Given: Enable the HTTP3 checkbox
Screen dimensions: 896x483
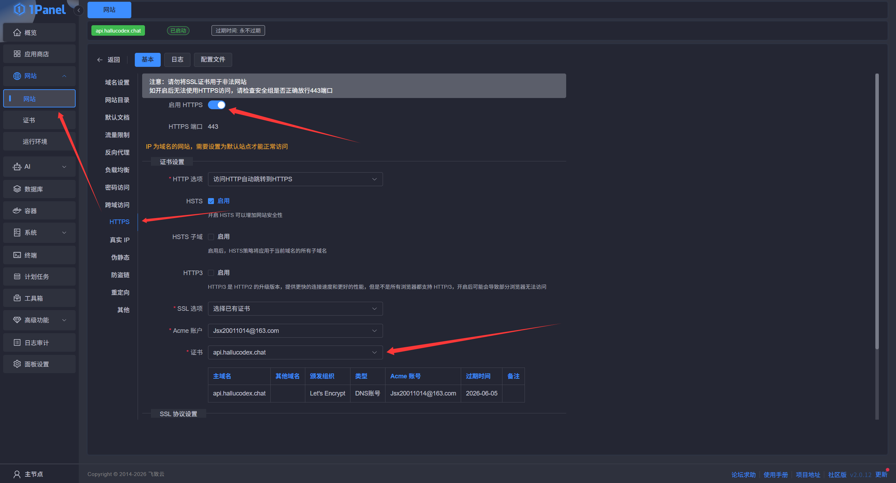Looking at the screenshot, I should coord(211,273).
